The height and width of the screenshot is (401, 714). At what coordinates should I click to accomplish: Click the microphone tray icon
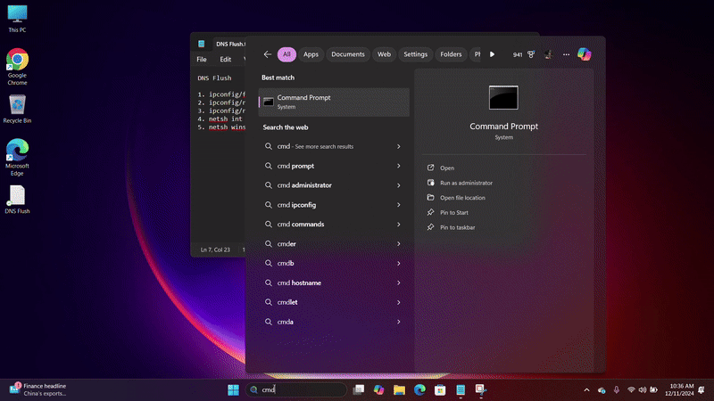pos(616,390)
